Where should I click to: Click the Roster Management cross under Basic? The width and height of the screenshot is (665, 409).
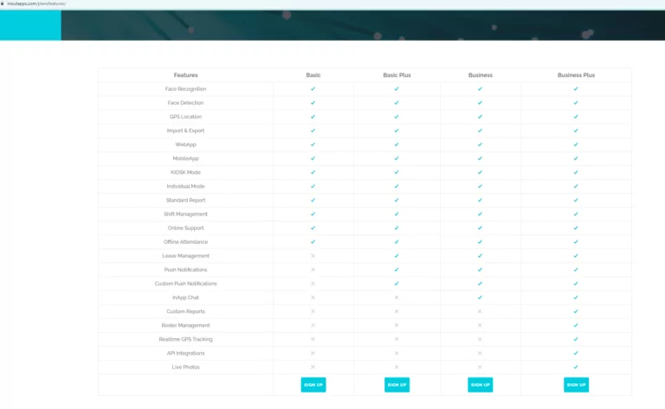pos(313,325)
